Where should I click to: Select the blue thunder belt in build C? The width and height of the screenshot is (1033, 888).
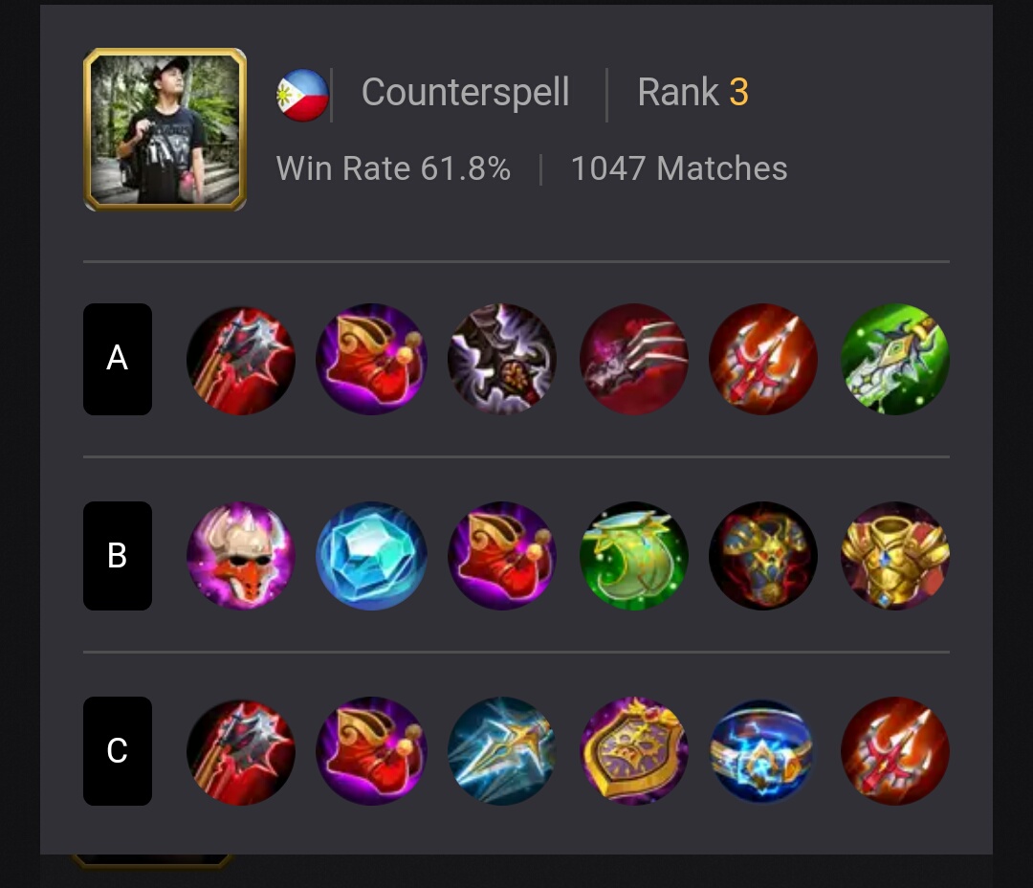coord(763,751)
